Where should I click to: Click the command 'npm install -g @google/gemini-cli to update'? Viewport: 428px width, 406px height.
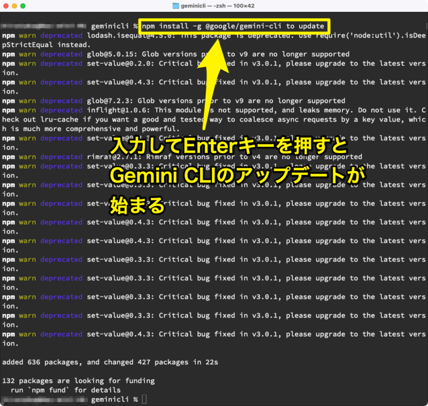pos(233,26)
